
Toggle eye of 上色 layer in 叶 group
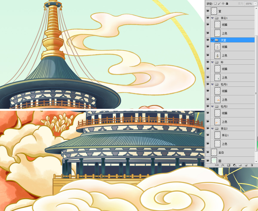pos(208,77)
